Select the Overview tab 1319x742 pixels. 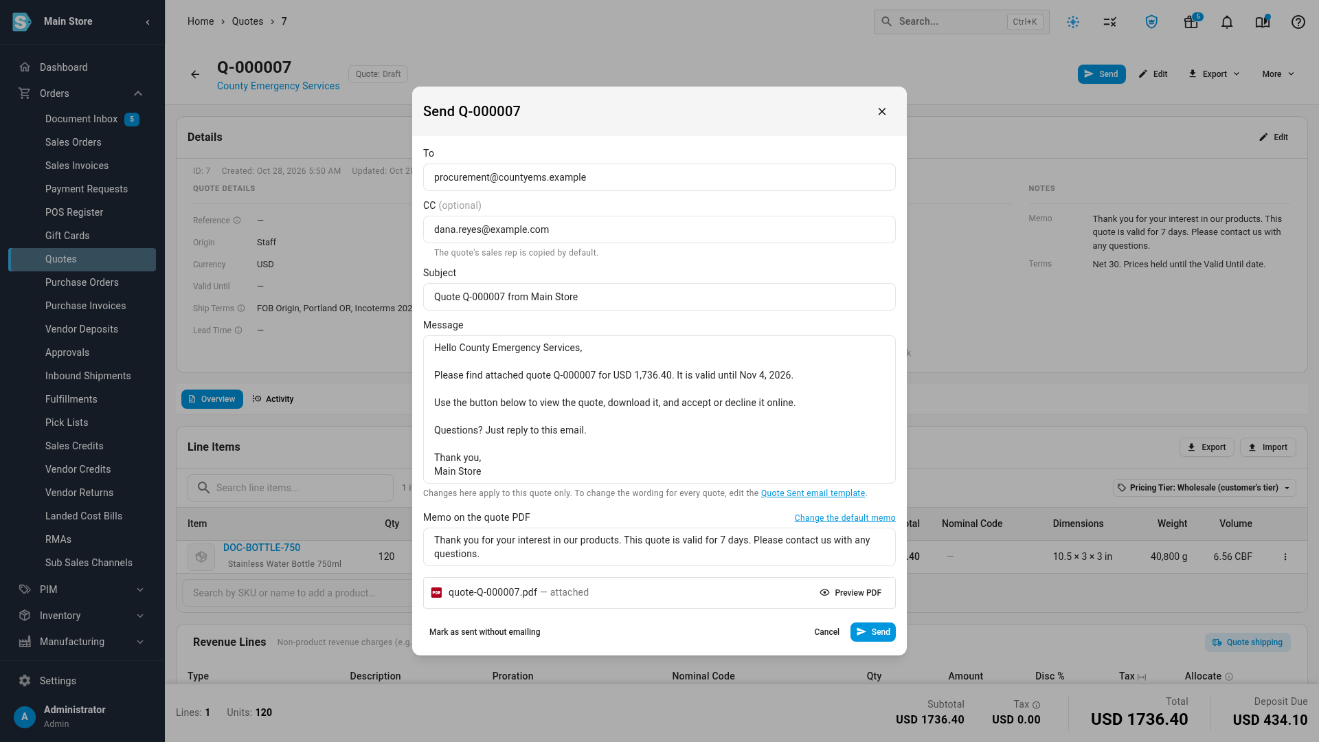coord(212,399)
